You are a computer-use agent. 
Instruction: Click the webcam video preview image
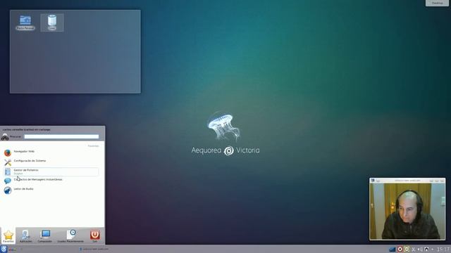coord(407,211)
